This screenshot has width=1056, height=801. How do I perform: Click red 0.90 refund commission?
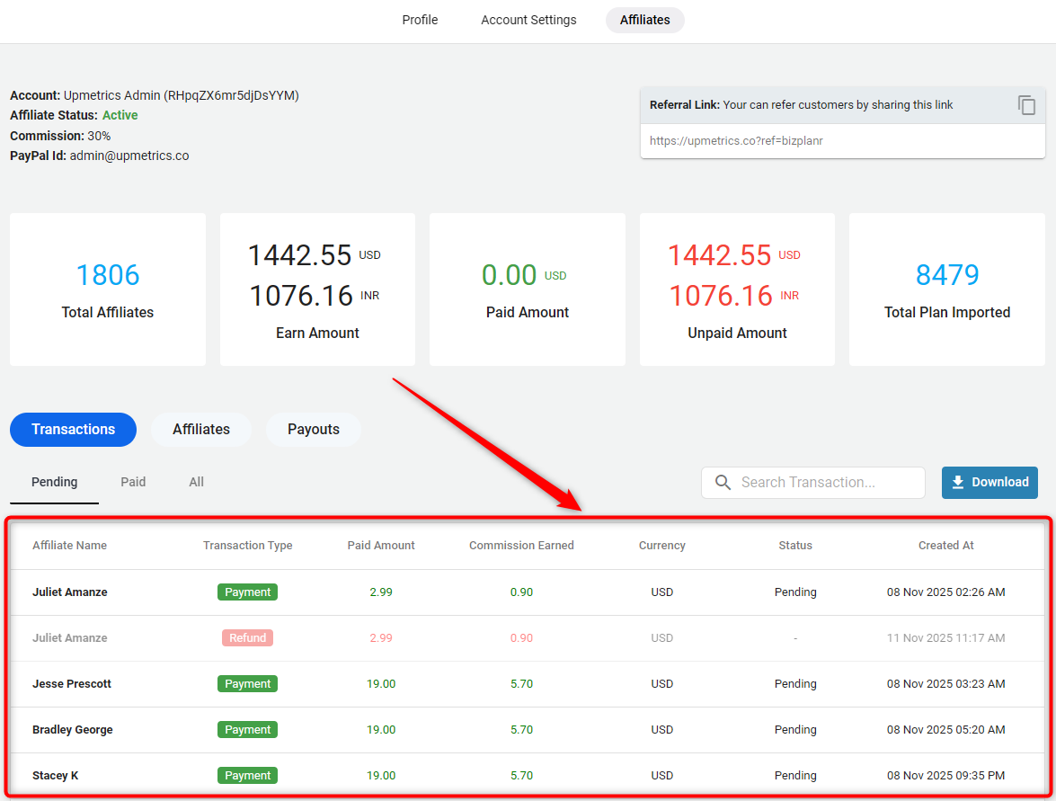pyautogui.click(x=521, y=638)
